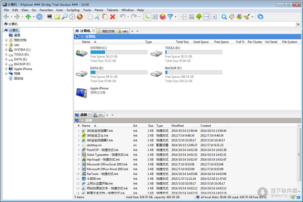Screen dimensions: 303x202
Task: Open the top pane tab list dropdown
Action: point(137,31)
